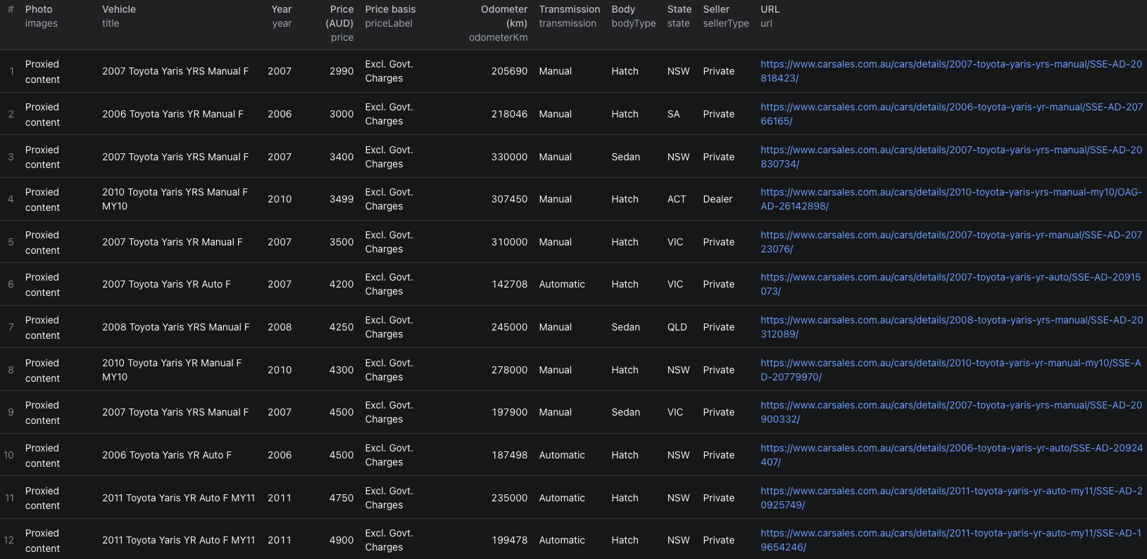The height and width of the screenshot is (559, 1147).
Task: Open the link ending 20779970
Action: (951, 370)
